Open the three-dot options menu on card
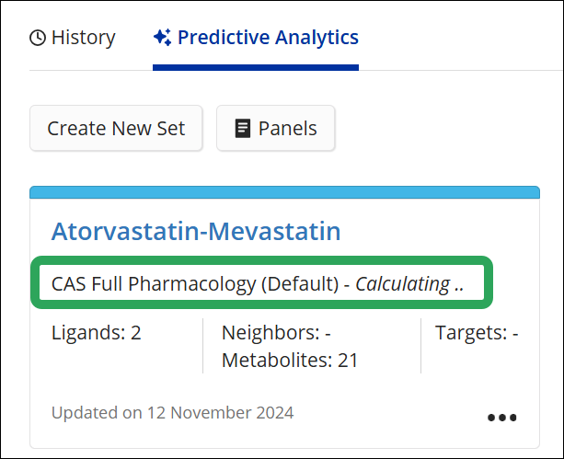 [501, 418]
